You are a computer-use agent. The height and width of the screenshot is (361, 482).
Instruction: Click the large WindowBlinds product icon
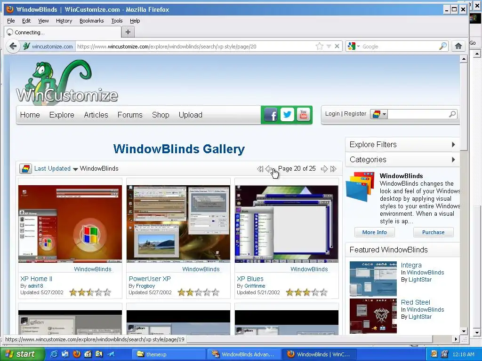coord(360,187)
